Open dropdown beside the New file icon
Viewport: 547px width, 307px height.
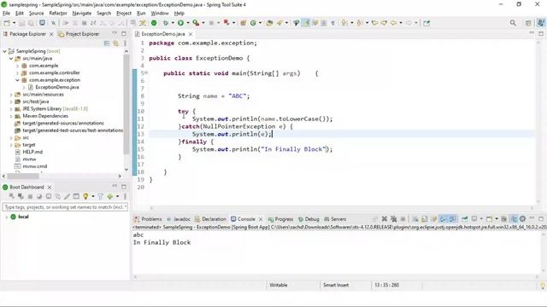point(14,23)
